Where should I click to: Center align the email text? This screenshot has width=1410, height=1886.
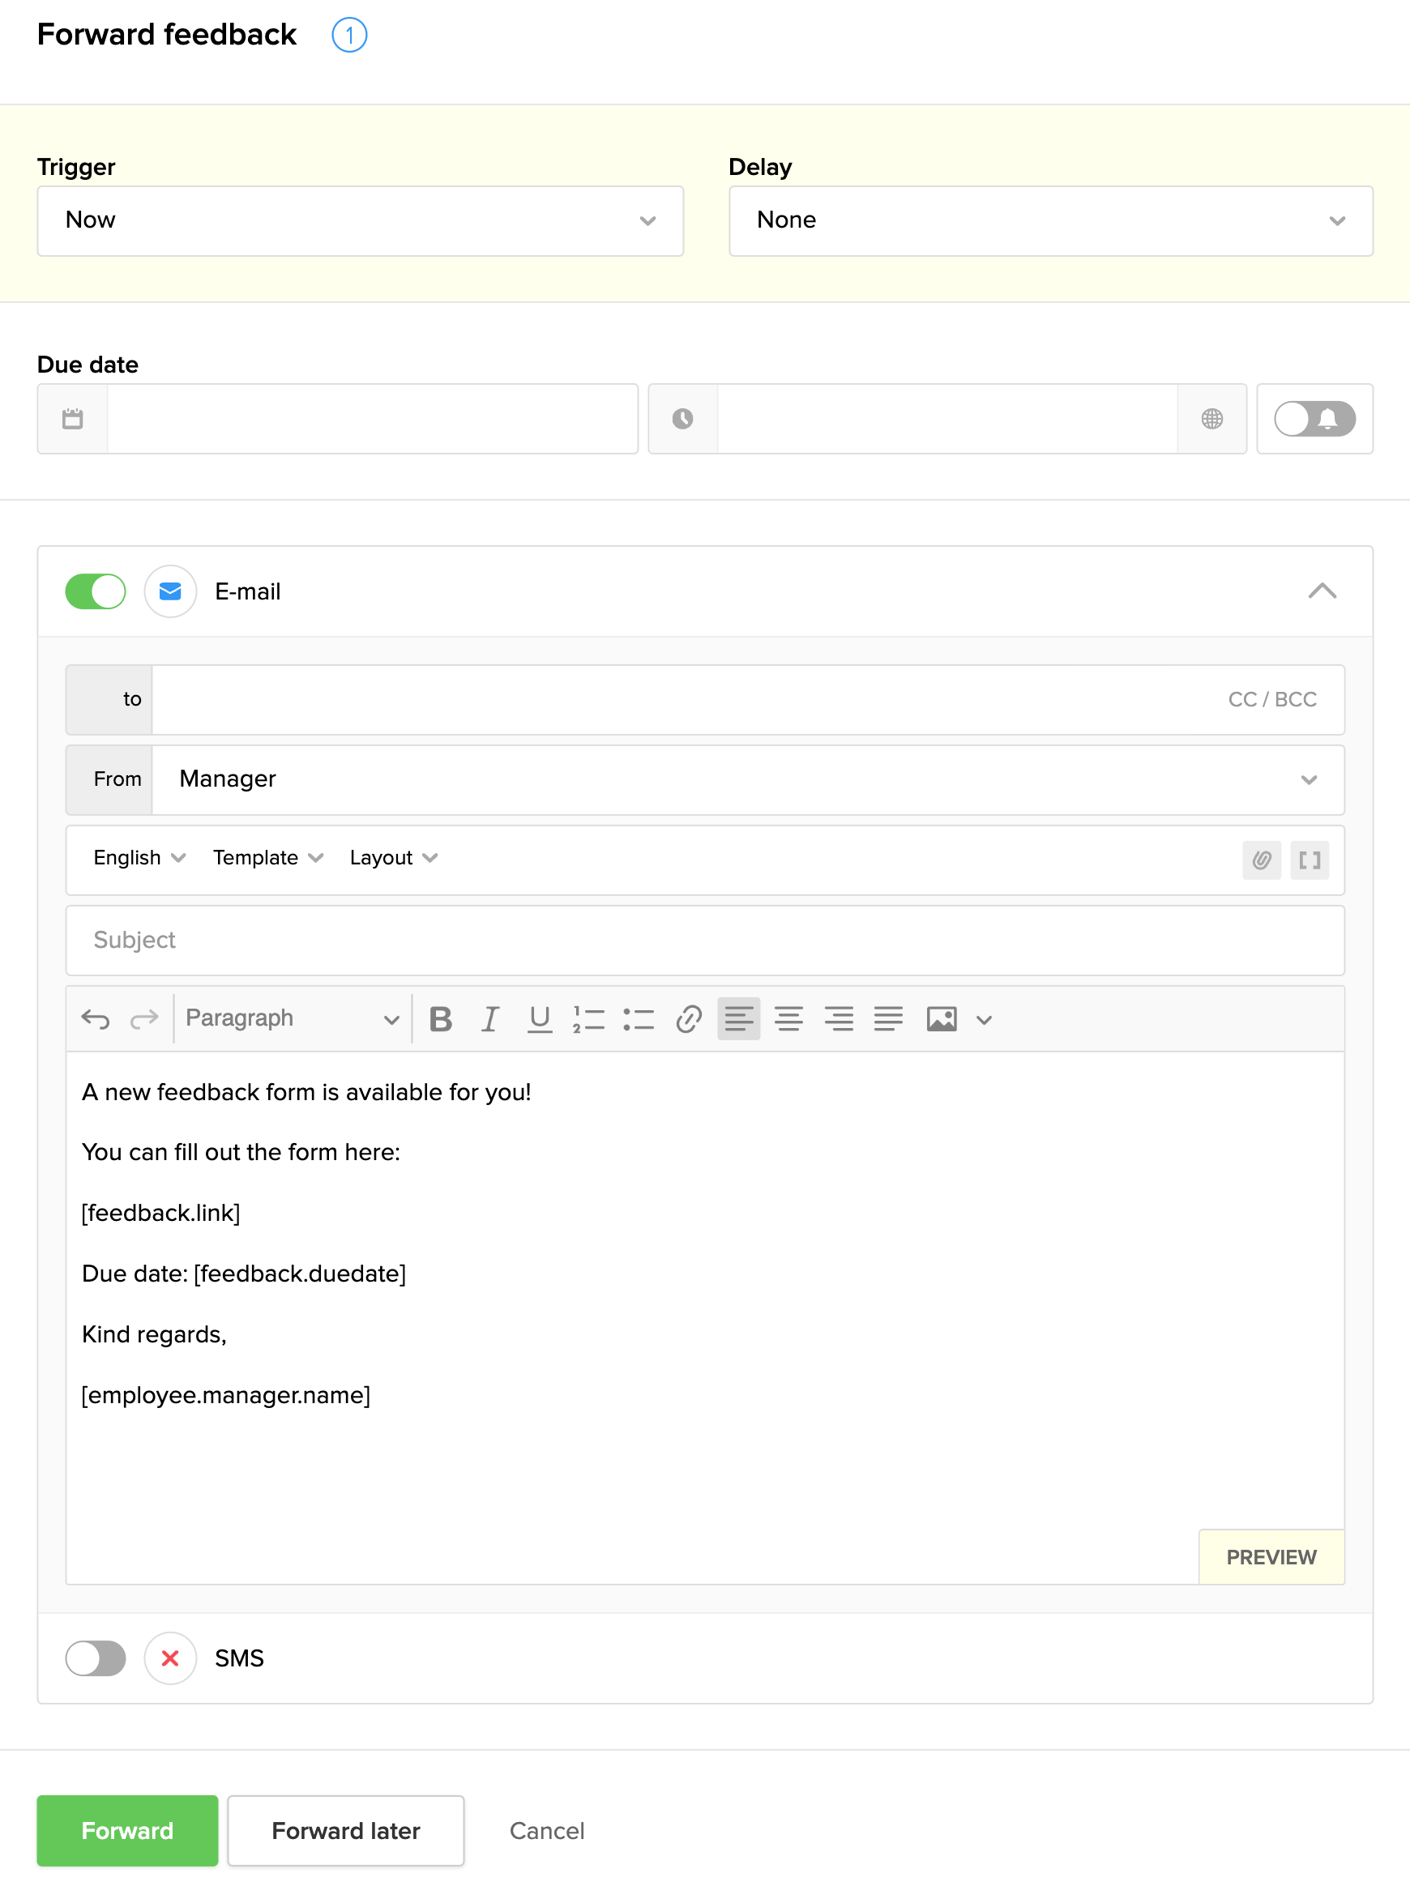[788, 1019]
